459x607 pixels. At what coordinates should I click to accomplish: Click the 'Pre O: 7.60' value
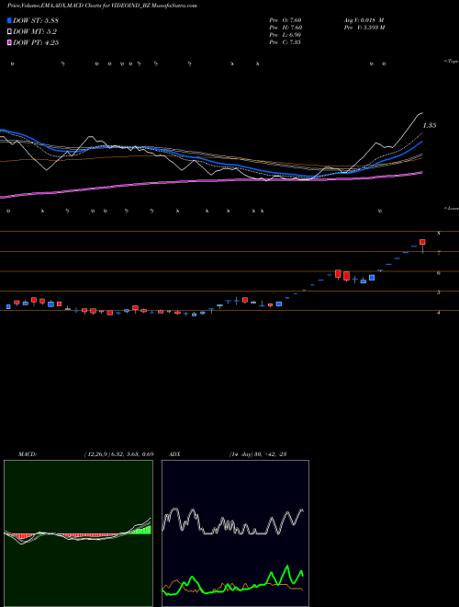285,20
